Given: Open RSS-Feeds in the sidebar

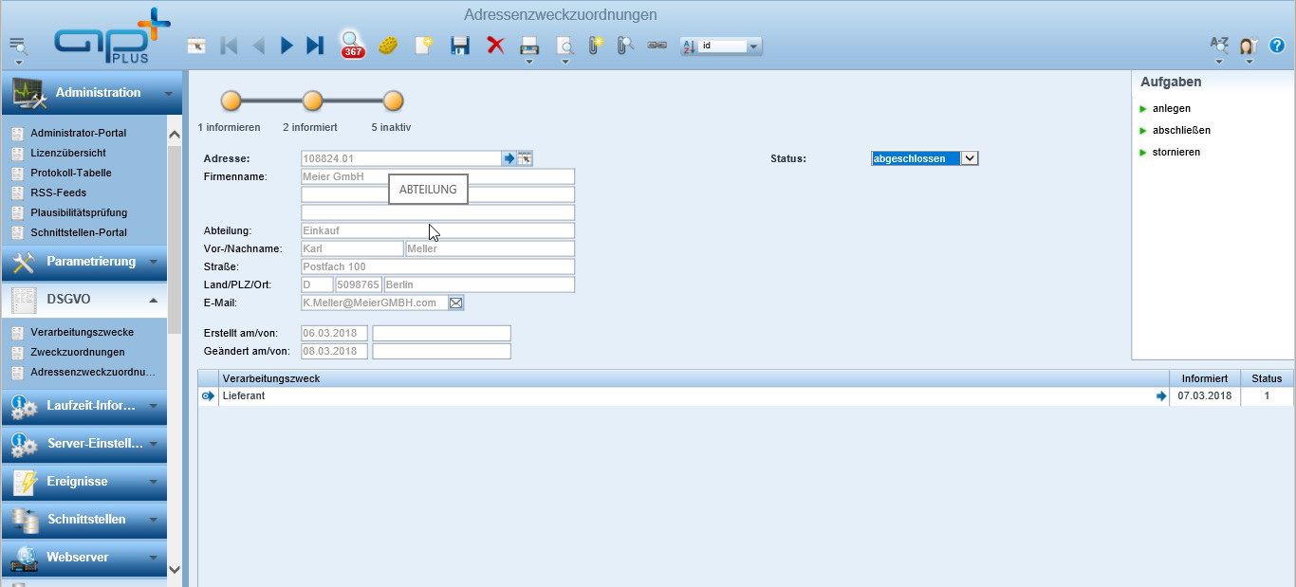Looking at the screenshot, I should (x=58, y=193).
